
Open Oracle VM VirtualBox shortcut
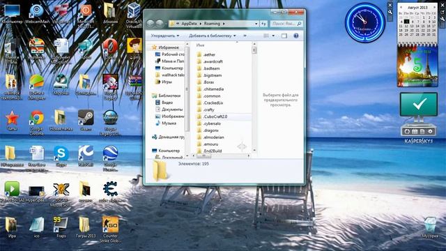(x=134, y=15)
